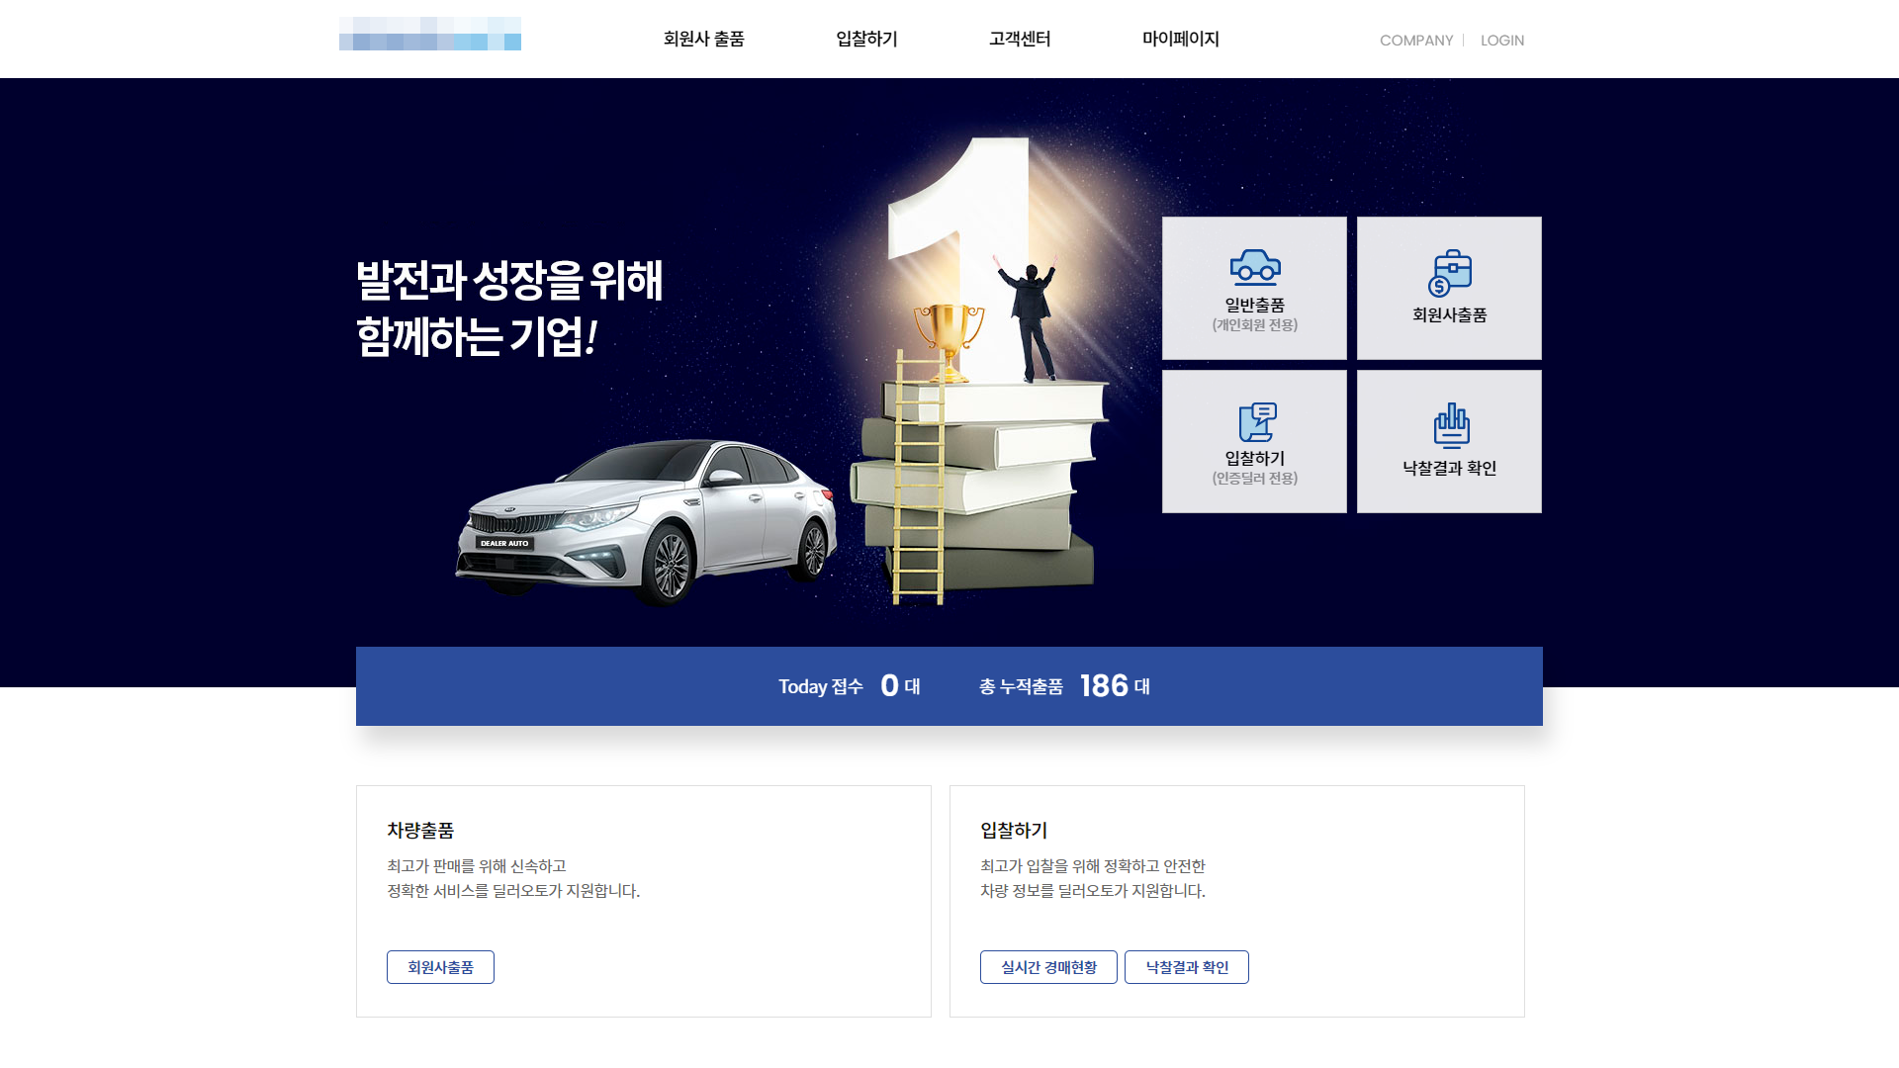Image resolution: width=1899 pixels, height=1068 pixels.
Task: Click the 입찰하기 (인증딜러 전용) tile label
Action: click(1254, 468)
